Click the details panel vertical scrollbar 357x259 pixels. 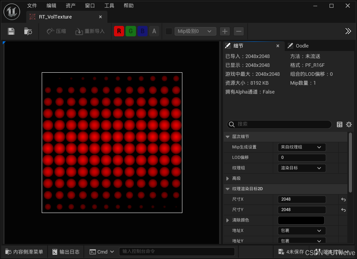350,162
